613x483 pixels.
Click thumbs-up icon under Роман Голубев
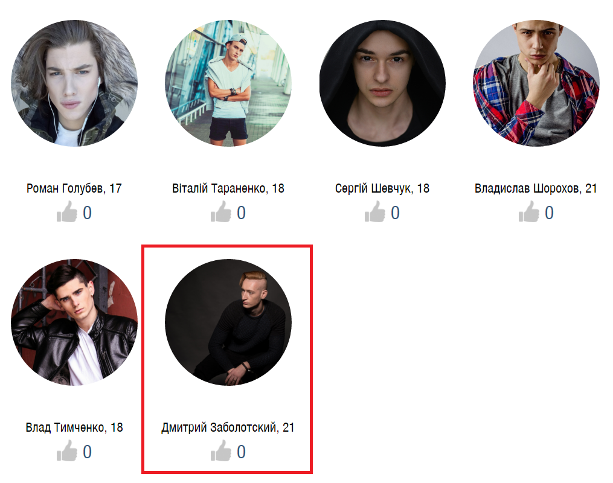point(67,212)
